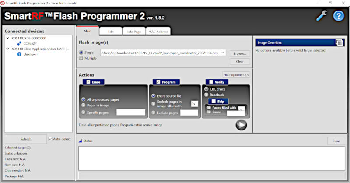This screenshot has width=350, height=183.
Task: Collapse the Status panel arrow
Action: (x=80, y=141)
